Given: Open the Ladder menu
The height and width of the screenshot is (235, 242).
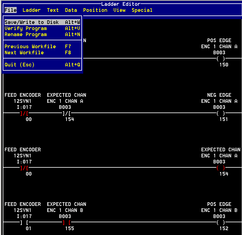Looking at the screenshot, I should pos(31,10).
